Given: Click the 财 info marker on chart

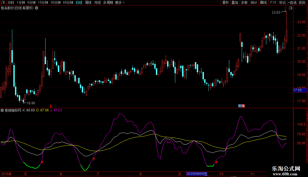Looking at the screenshot, I should (240, 106).
